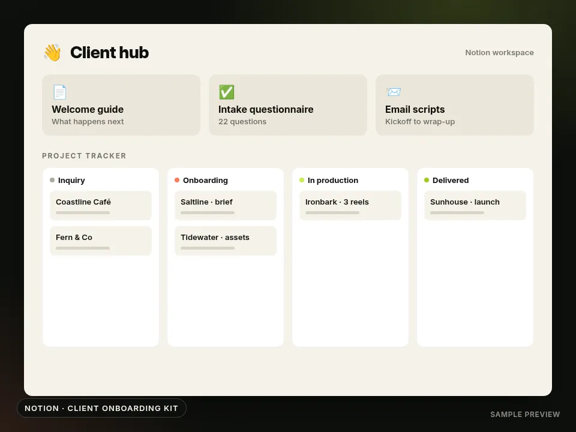Image resolution: width=576 pixels, height=432 pixels.
Task: Click the progress bar under Sunhouse · launch
Action: coord(457,212)
